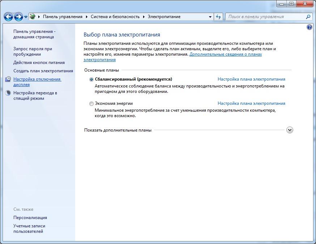Viewport: 316px width, 244px height.
Task: Open Настройка перехода в спящий режим
Action: (x=35, y=95)
